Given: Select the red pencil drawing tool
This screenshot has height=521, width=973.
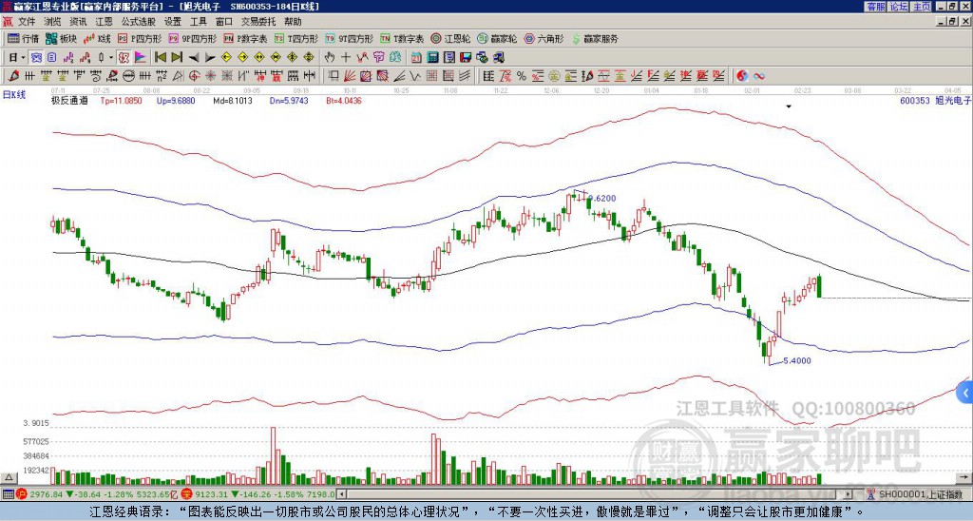Looking at the screenshot, I should coord(12,76).
